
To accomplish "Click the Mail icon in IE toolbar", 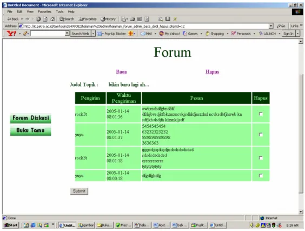I will pyautogui.click(x=123, y=19).
